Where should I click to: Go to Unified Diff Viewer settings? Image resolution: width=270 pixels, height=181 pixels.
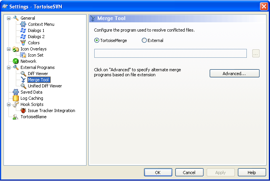(x=45, y=86)
